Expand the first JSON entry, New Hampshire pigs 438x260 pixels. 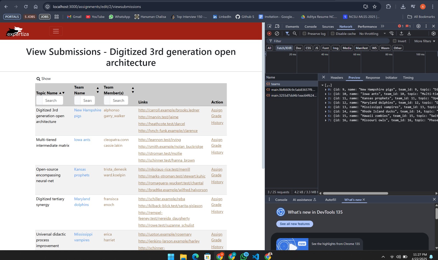coord(325,89)
